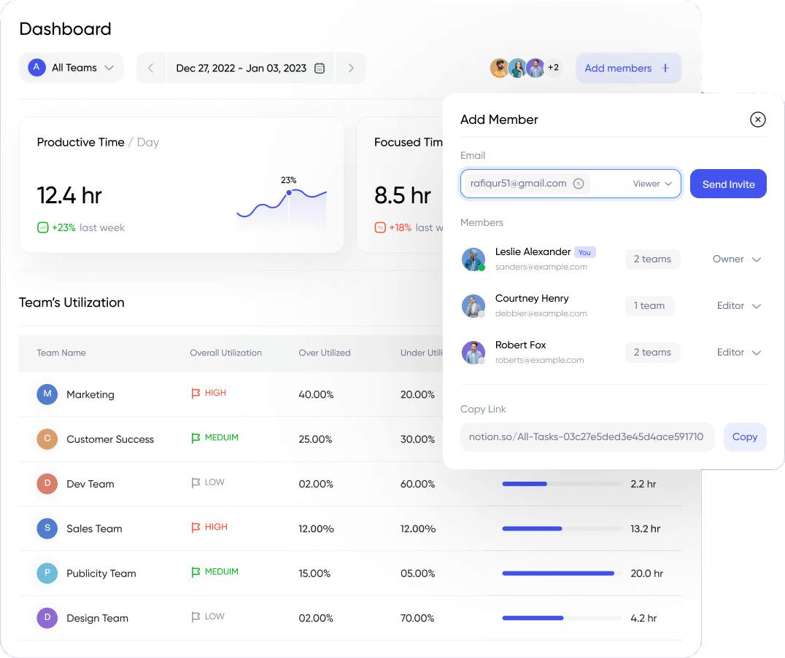This screenshot has height=658, width=785.
Task: Click the Copy link button
Action: 745,437
